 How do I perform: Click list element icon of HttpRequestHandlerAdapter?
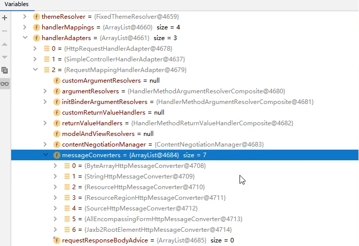tap(47, 48)
